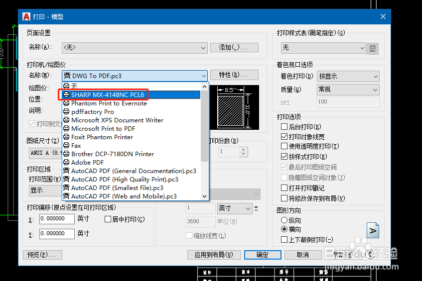Choose Microsoft XPS Document Writer
The image size is (422, 281).
(x=132, y=120)
